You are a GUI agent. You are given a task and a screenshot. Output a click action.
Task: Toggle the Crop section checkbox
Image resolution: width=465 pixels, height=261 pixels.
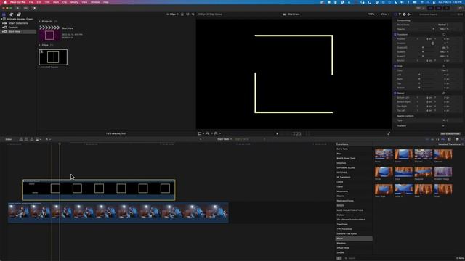(x=395, y=66)
